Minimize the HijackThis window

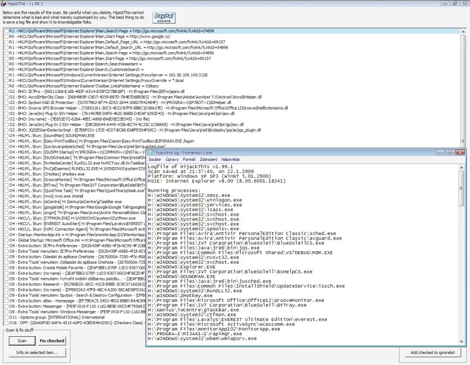pyautogui.click(x=445, y=4)
